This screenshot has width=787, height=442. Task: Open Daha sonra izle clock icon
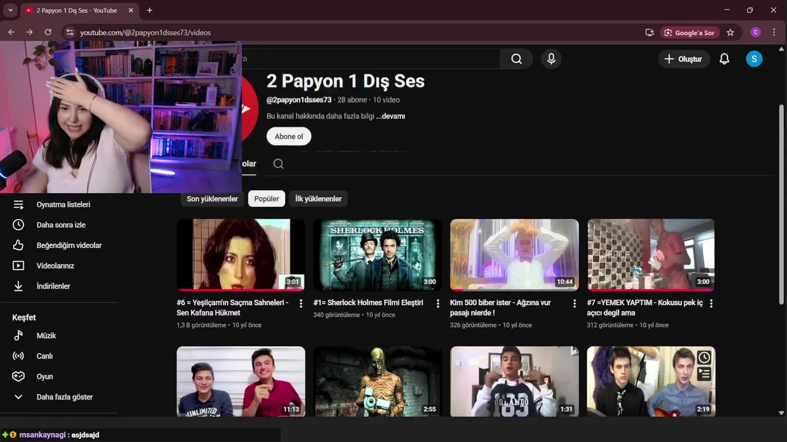(x=18, y=225)
